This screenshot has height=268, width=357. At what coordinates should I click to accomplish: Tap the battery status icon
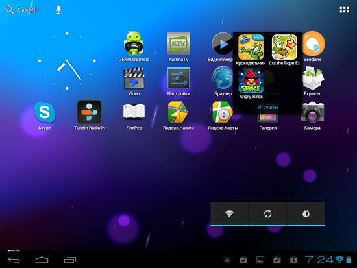pyautogui.click(x=349, y=260)
